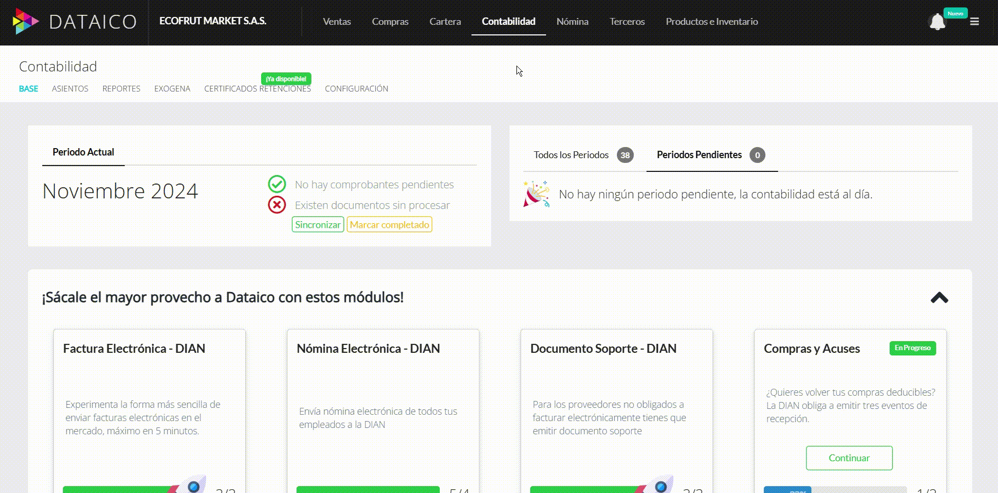Click the Dataico logo icon

25,22
